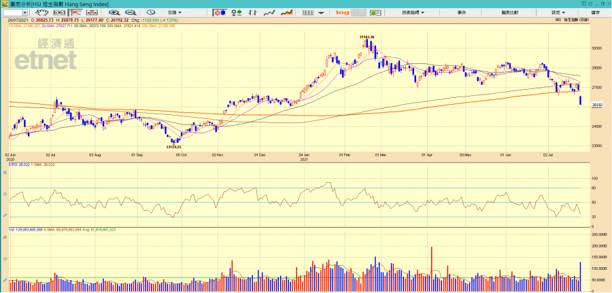Screen dimensions: 612x293
Task: Click the zoom out magnifier icon
Action: click(x=129, y=12)
